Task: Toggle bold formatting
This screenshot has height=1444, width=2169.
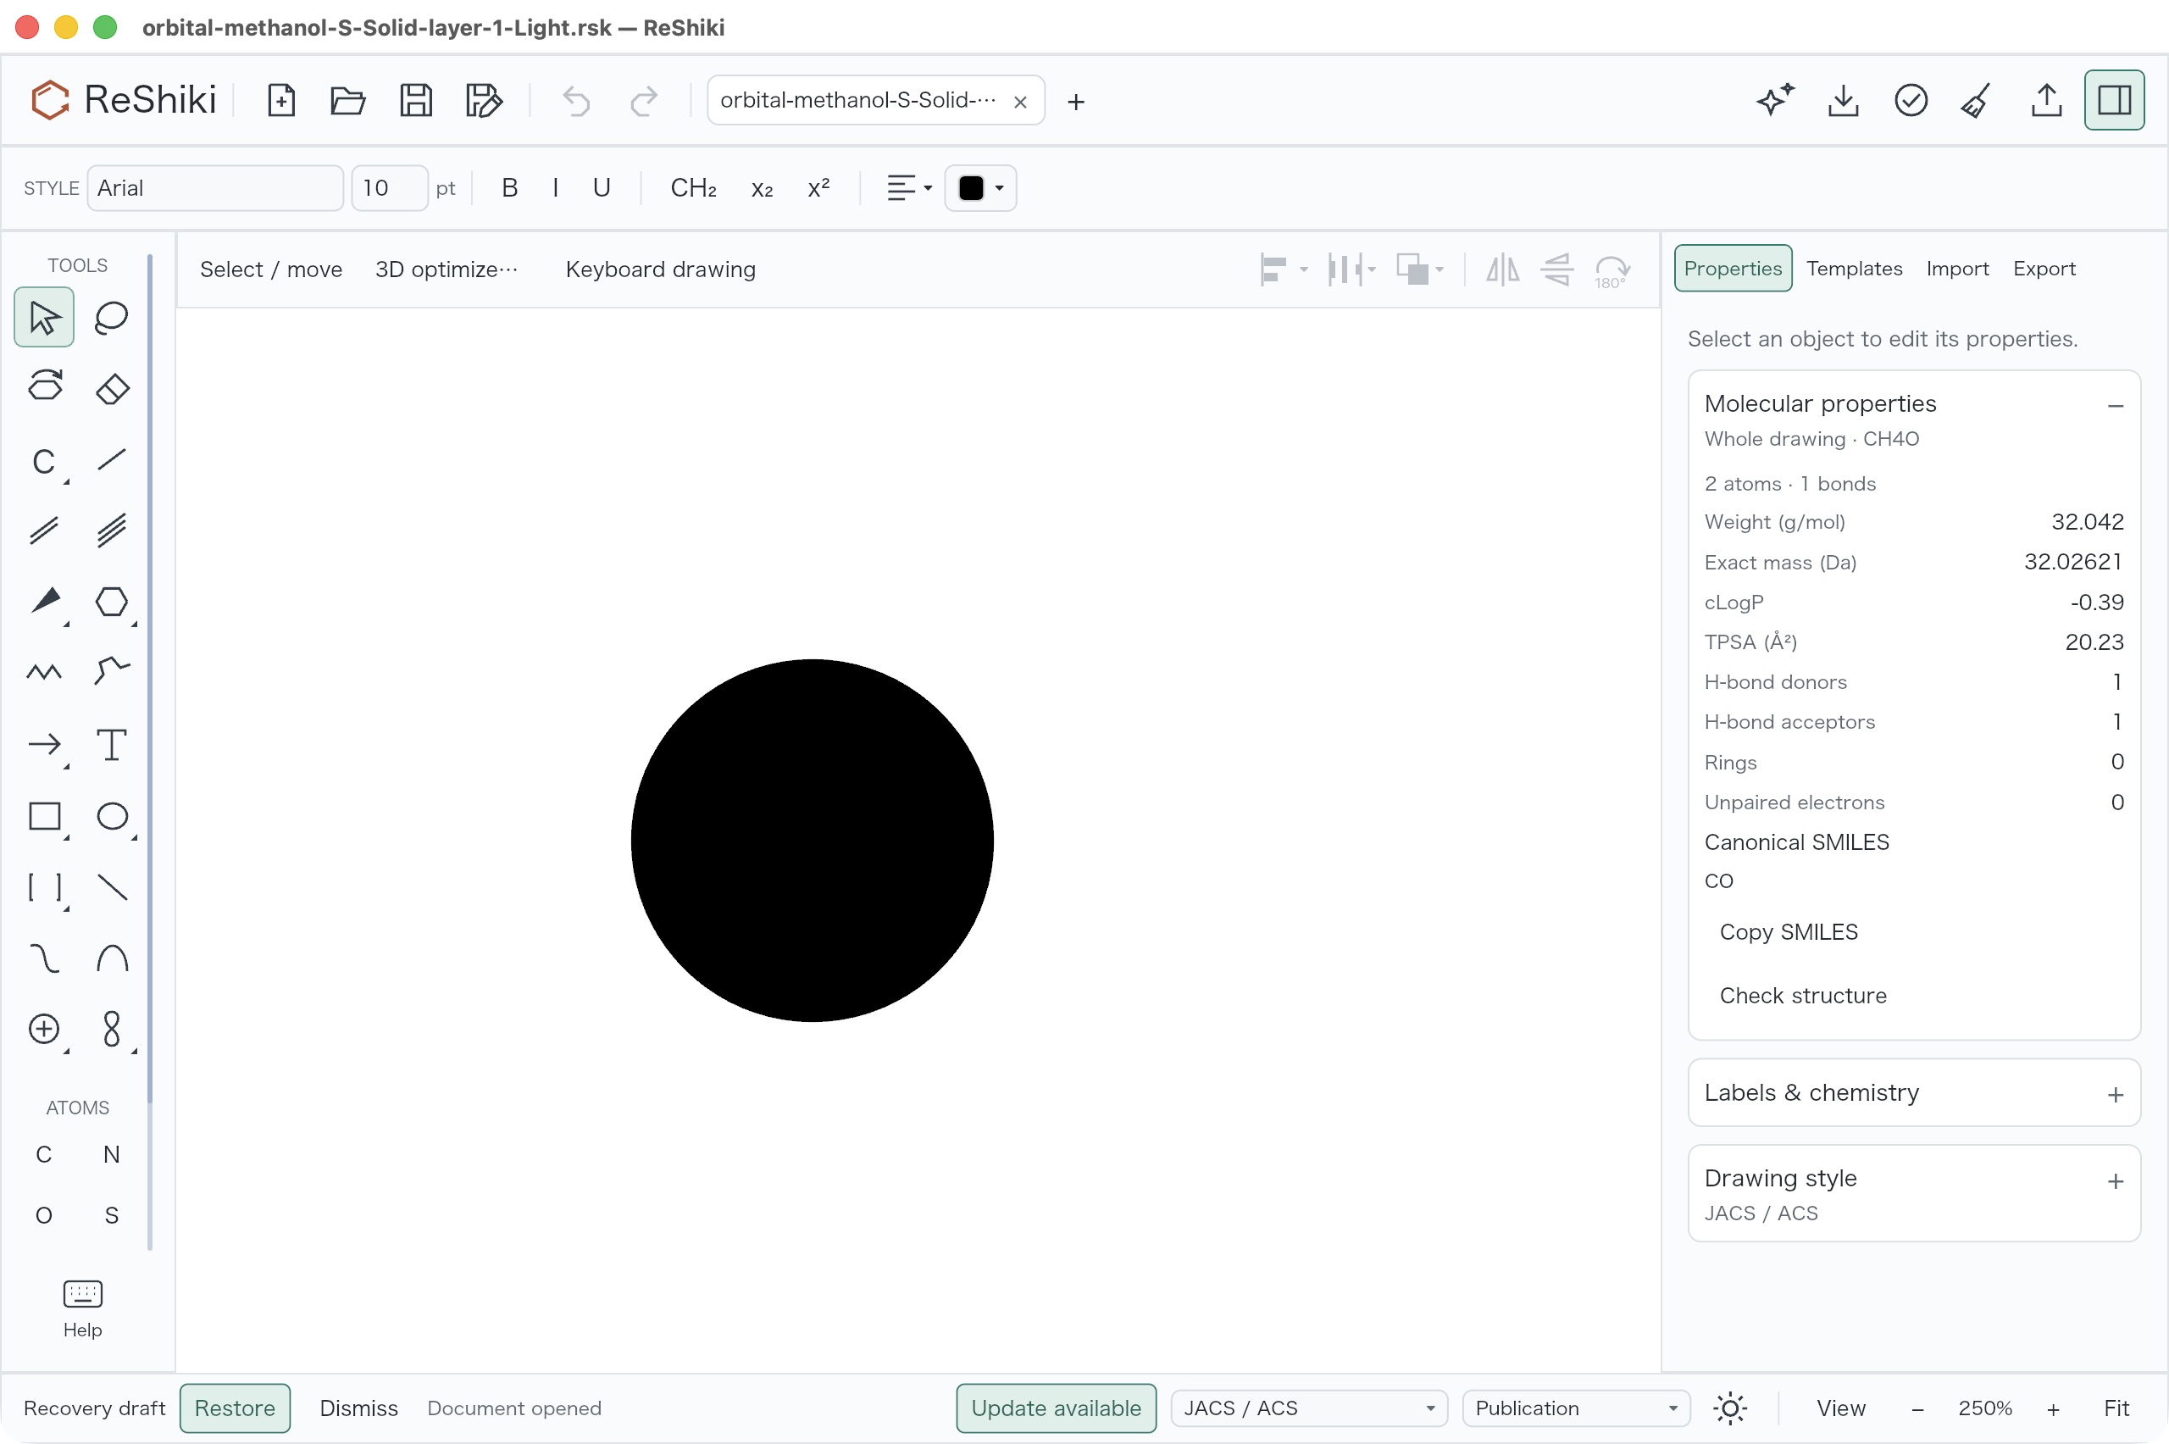Action: point(509,188)
